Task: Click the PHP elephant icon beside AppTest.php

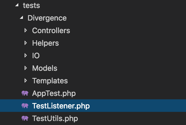Action: (25, 93)
